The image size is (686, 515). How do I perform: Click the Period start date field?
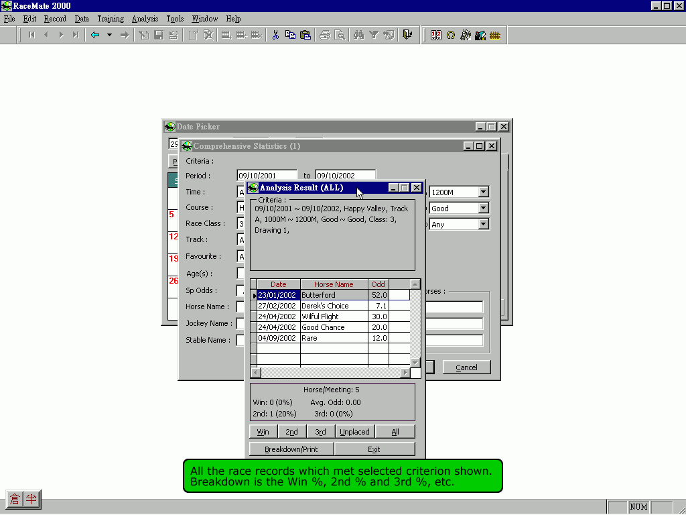[267, 176]
